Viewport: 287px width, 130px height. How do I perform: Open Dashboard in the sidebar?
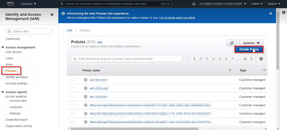pos(13,39)
